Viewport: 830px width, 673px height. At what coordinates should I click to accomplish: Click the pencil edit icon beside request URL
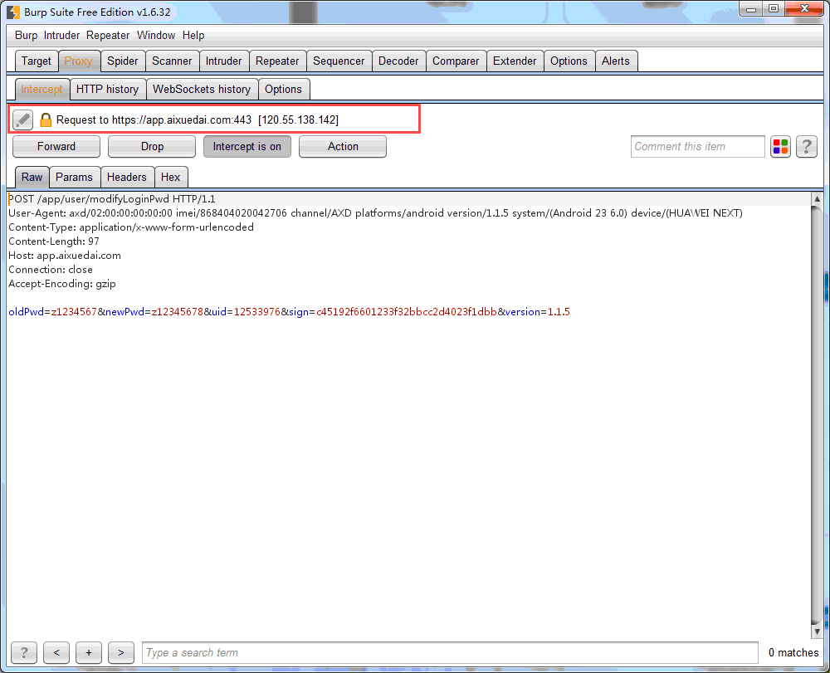[x=22, y=120]
